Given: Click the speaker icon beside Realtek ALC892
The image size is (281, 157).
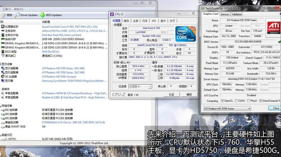Looking at the screenshot, I should pos(3,97).
